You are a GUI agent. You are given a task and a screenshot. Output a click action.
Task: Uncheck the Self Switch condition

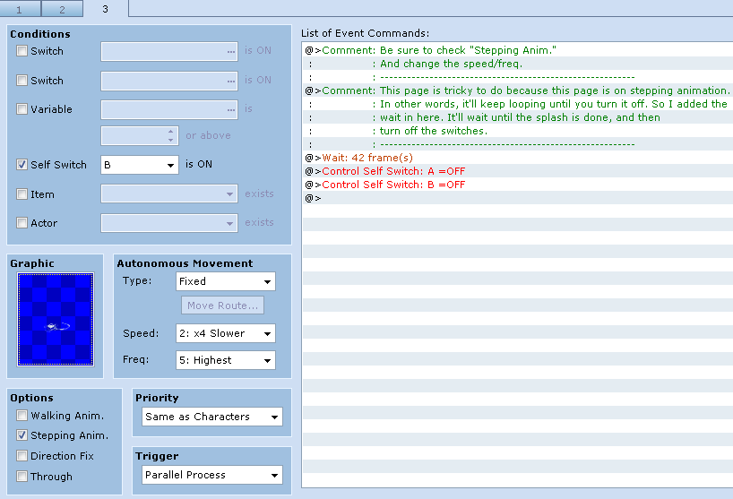[22, 165]
